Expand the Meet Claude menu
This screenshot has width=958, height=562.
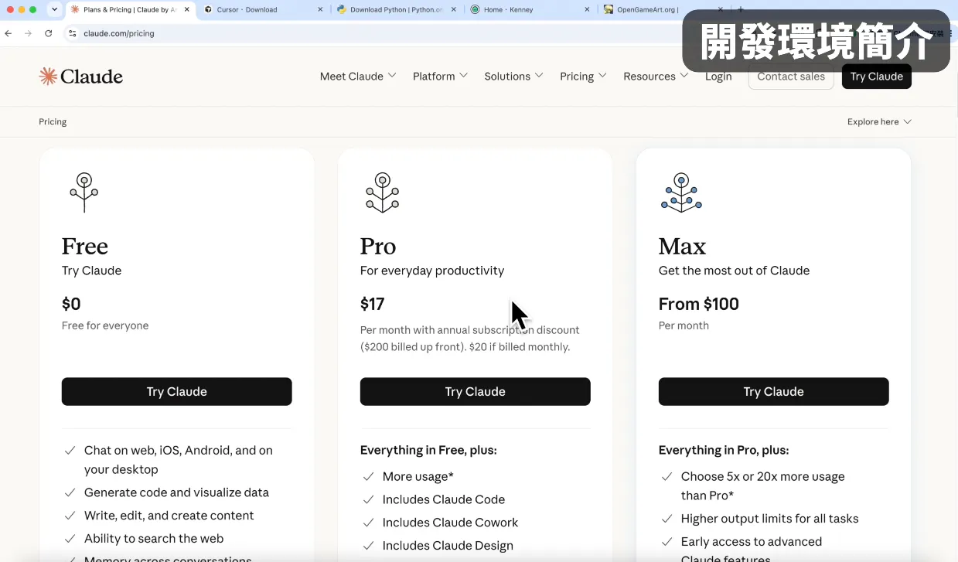pyautogui.click(x=358, y=76)
